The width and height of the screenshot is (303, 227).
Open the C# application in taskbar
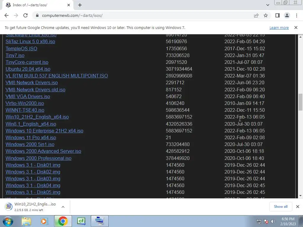pos(81,221)
